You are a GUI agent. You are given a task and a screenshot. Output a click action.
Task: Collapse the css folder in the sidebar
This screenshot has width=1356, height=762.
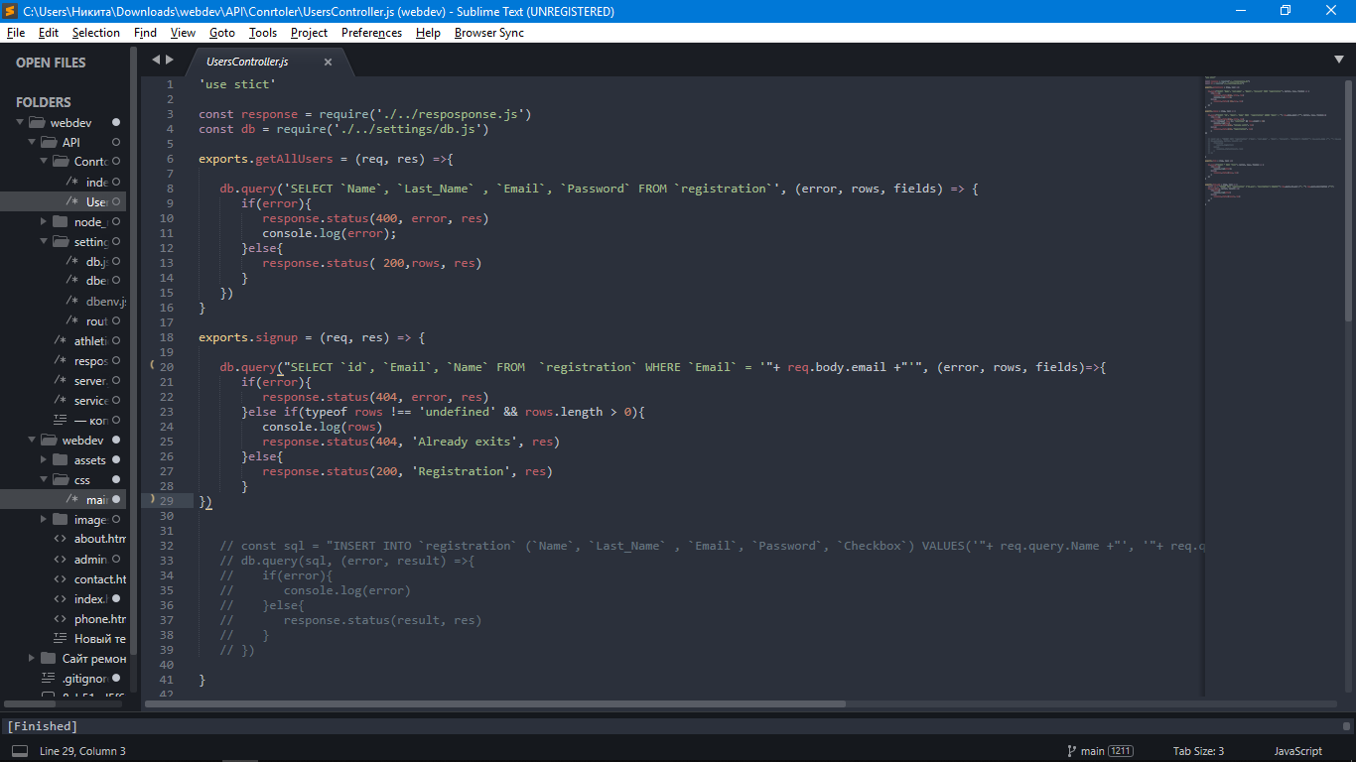(x=44, y=479)
